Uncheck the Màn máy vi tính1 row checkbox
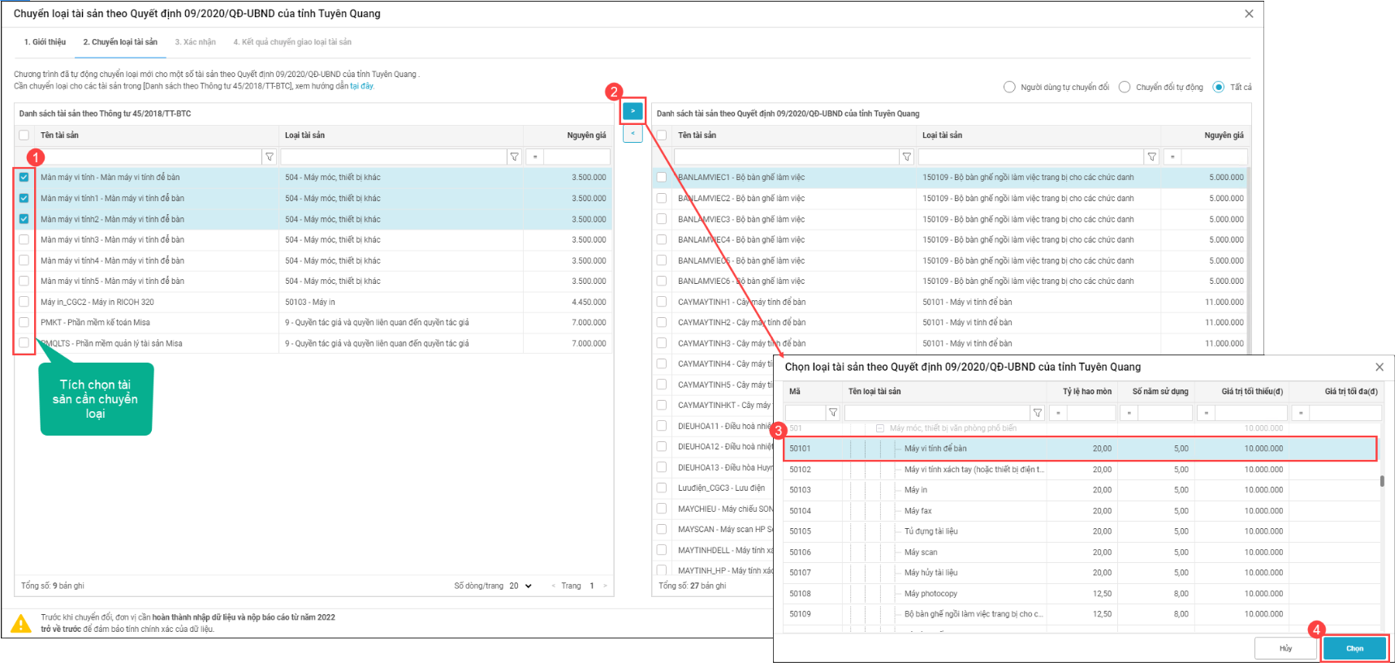The width and height of the screenshot is (1399, 666). click(24, 198)
